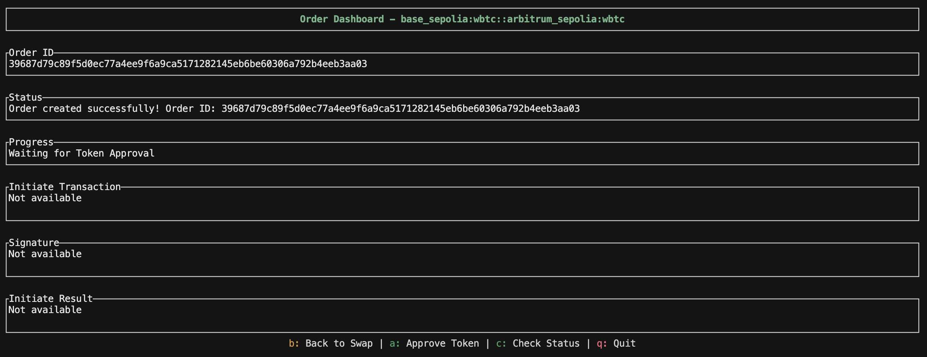Click the Order Dashboard title text

[462, 19]
